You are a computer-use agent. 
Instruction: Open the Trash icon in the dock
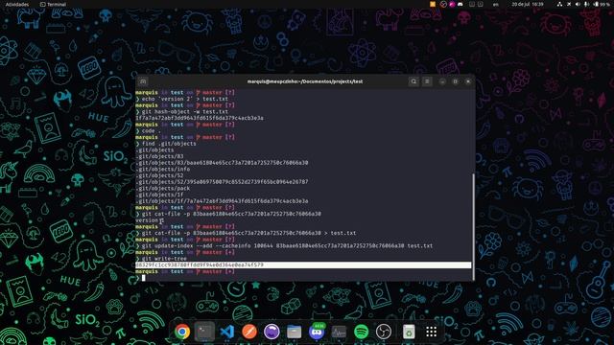point(409,332)
